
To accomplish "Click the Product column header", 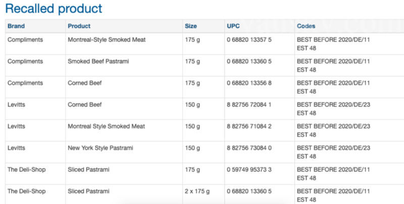I will point(79,26).
